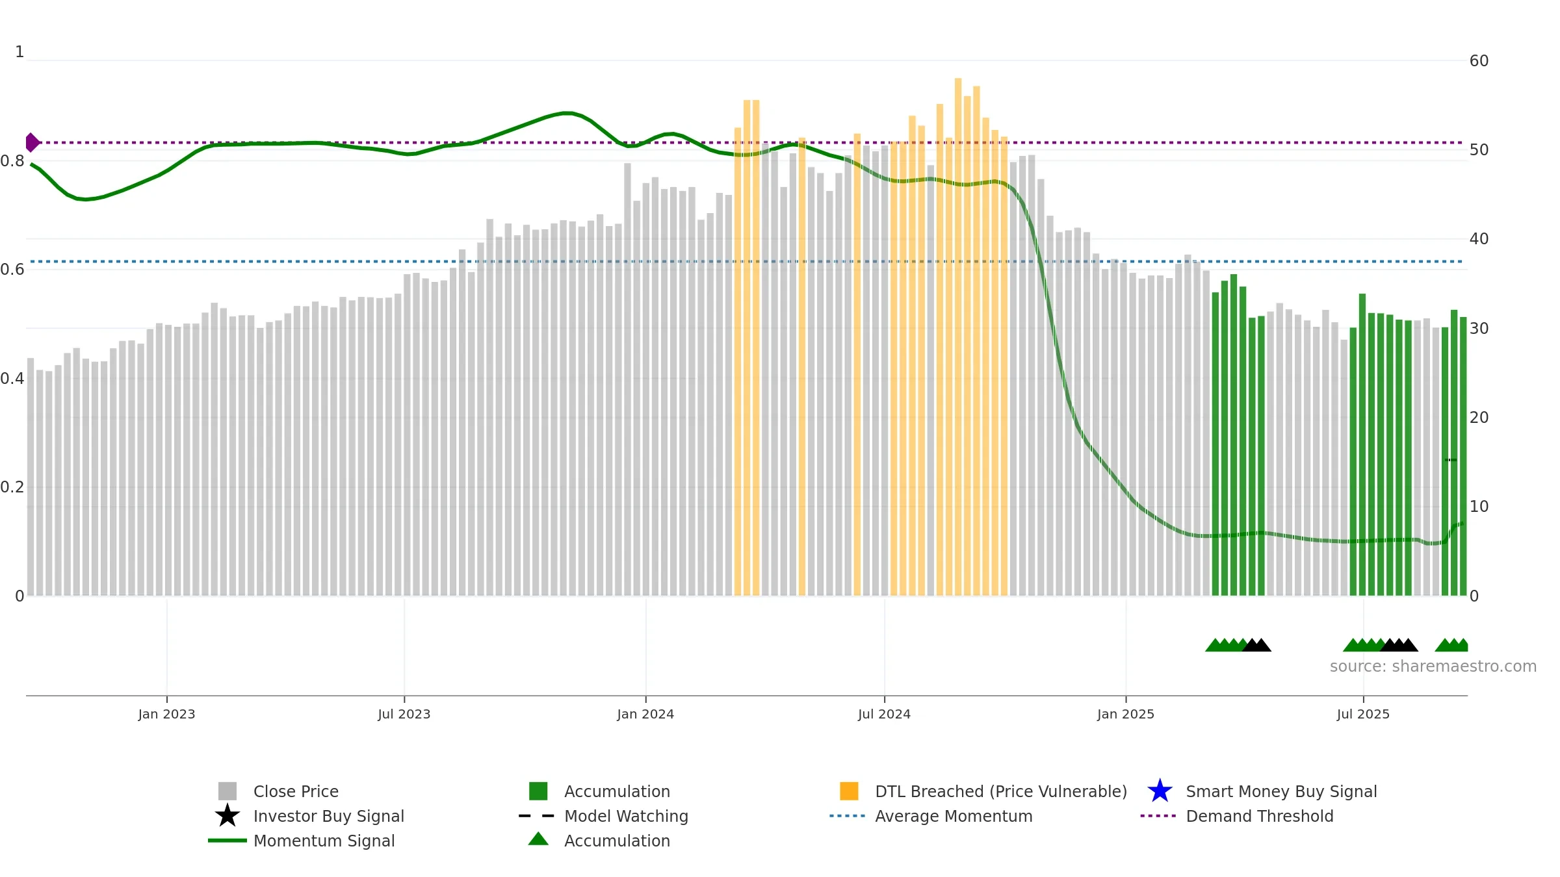Click the black triangle markers near Jul 2025
The height and width of the screenshot is (877, 1560).
point(1399,644)
